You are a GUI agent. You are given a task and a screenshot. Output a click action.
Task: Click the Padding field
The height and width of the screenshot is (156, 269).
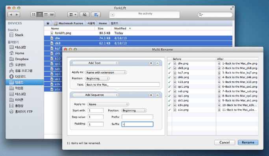[x=96, y=124]
